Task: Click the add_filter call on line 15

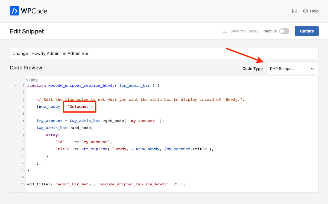Action: [39, 184]
